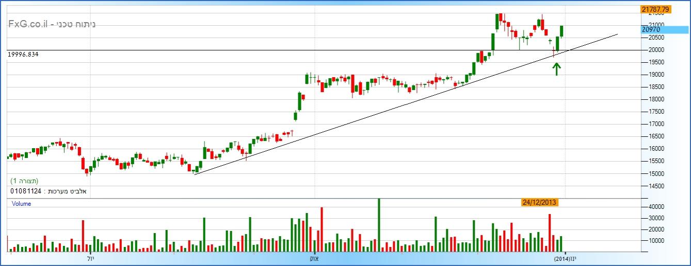Click the 10000 volume axis label
691x266 pixels.
pyautogui.click(x=649, y=241)
